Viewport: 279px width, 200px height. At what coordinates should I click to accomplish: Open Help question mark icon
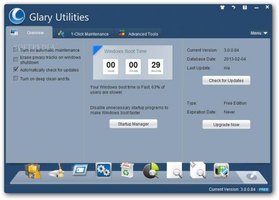(245, 7)
